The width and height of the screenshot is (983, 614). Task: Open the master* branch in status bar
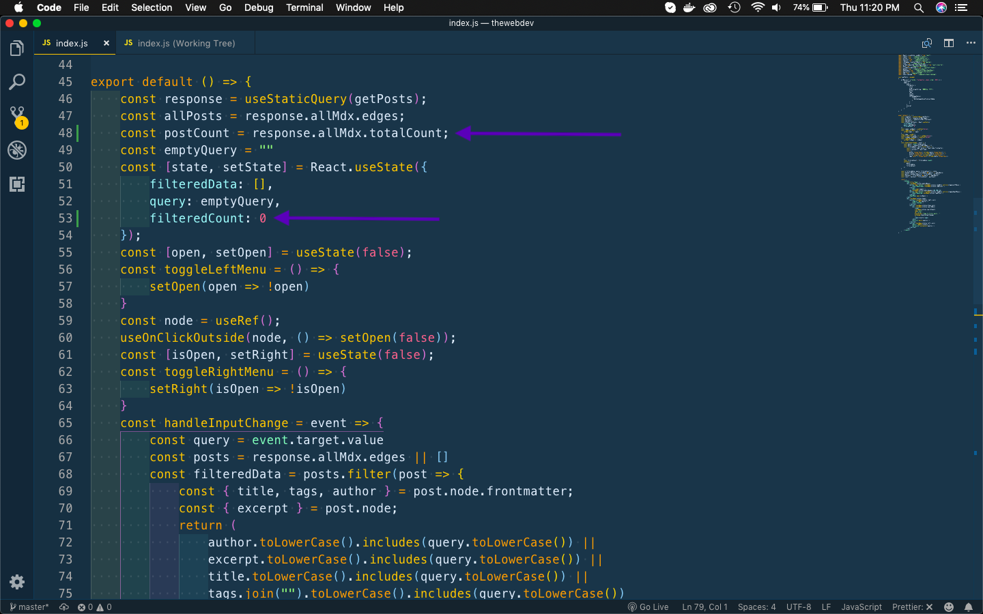pos(29,607)
